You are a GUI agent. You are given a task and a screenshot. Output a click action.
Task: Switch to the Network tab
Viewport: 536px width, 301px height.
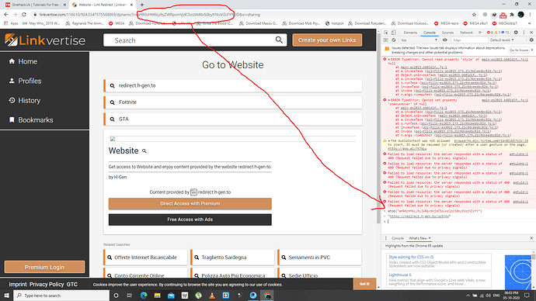tap(466, 33)
